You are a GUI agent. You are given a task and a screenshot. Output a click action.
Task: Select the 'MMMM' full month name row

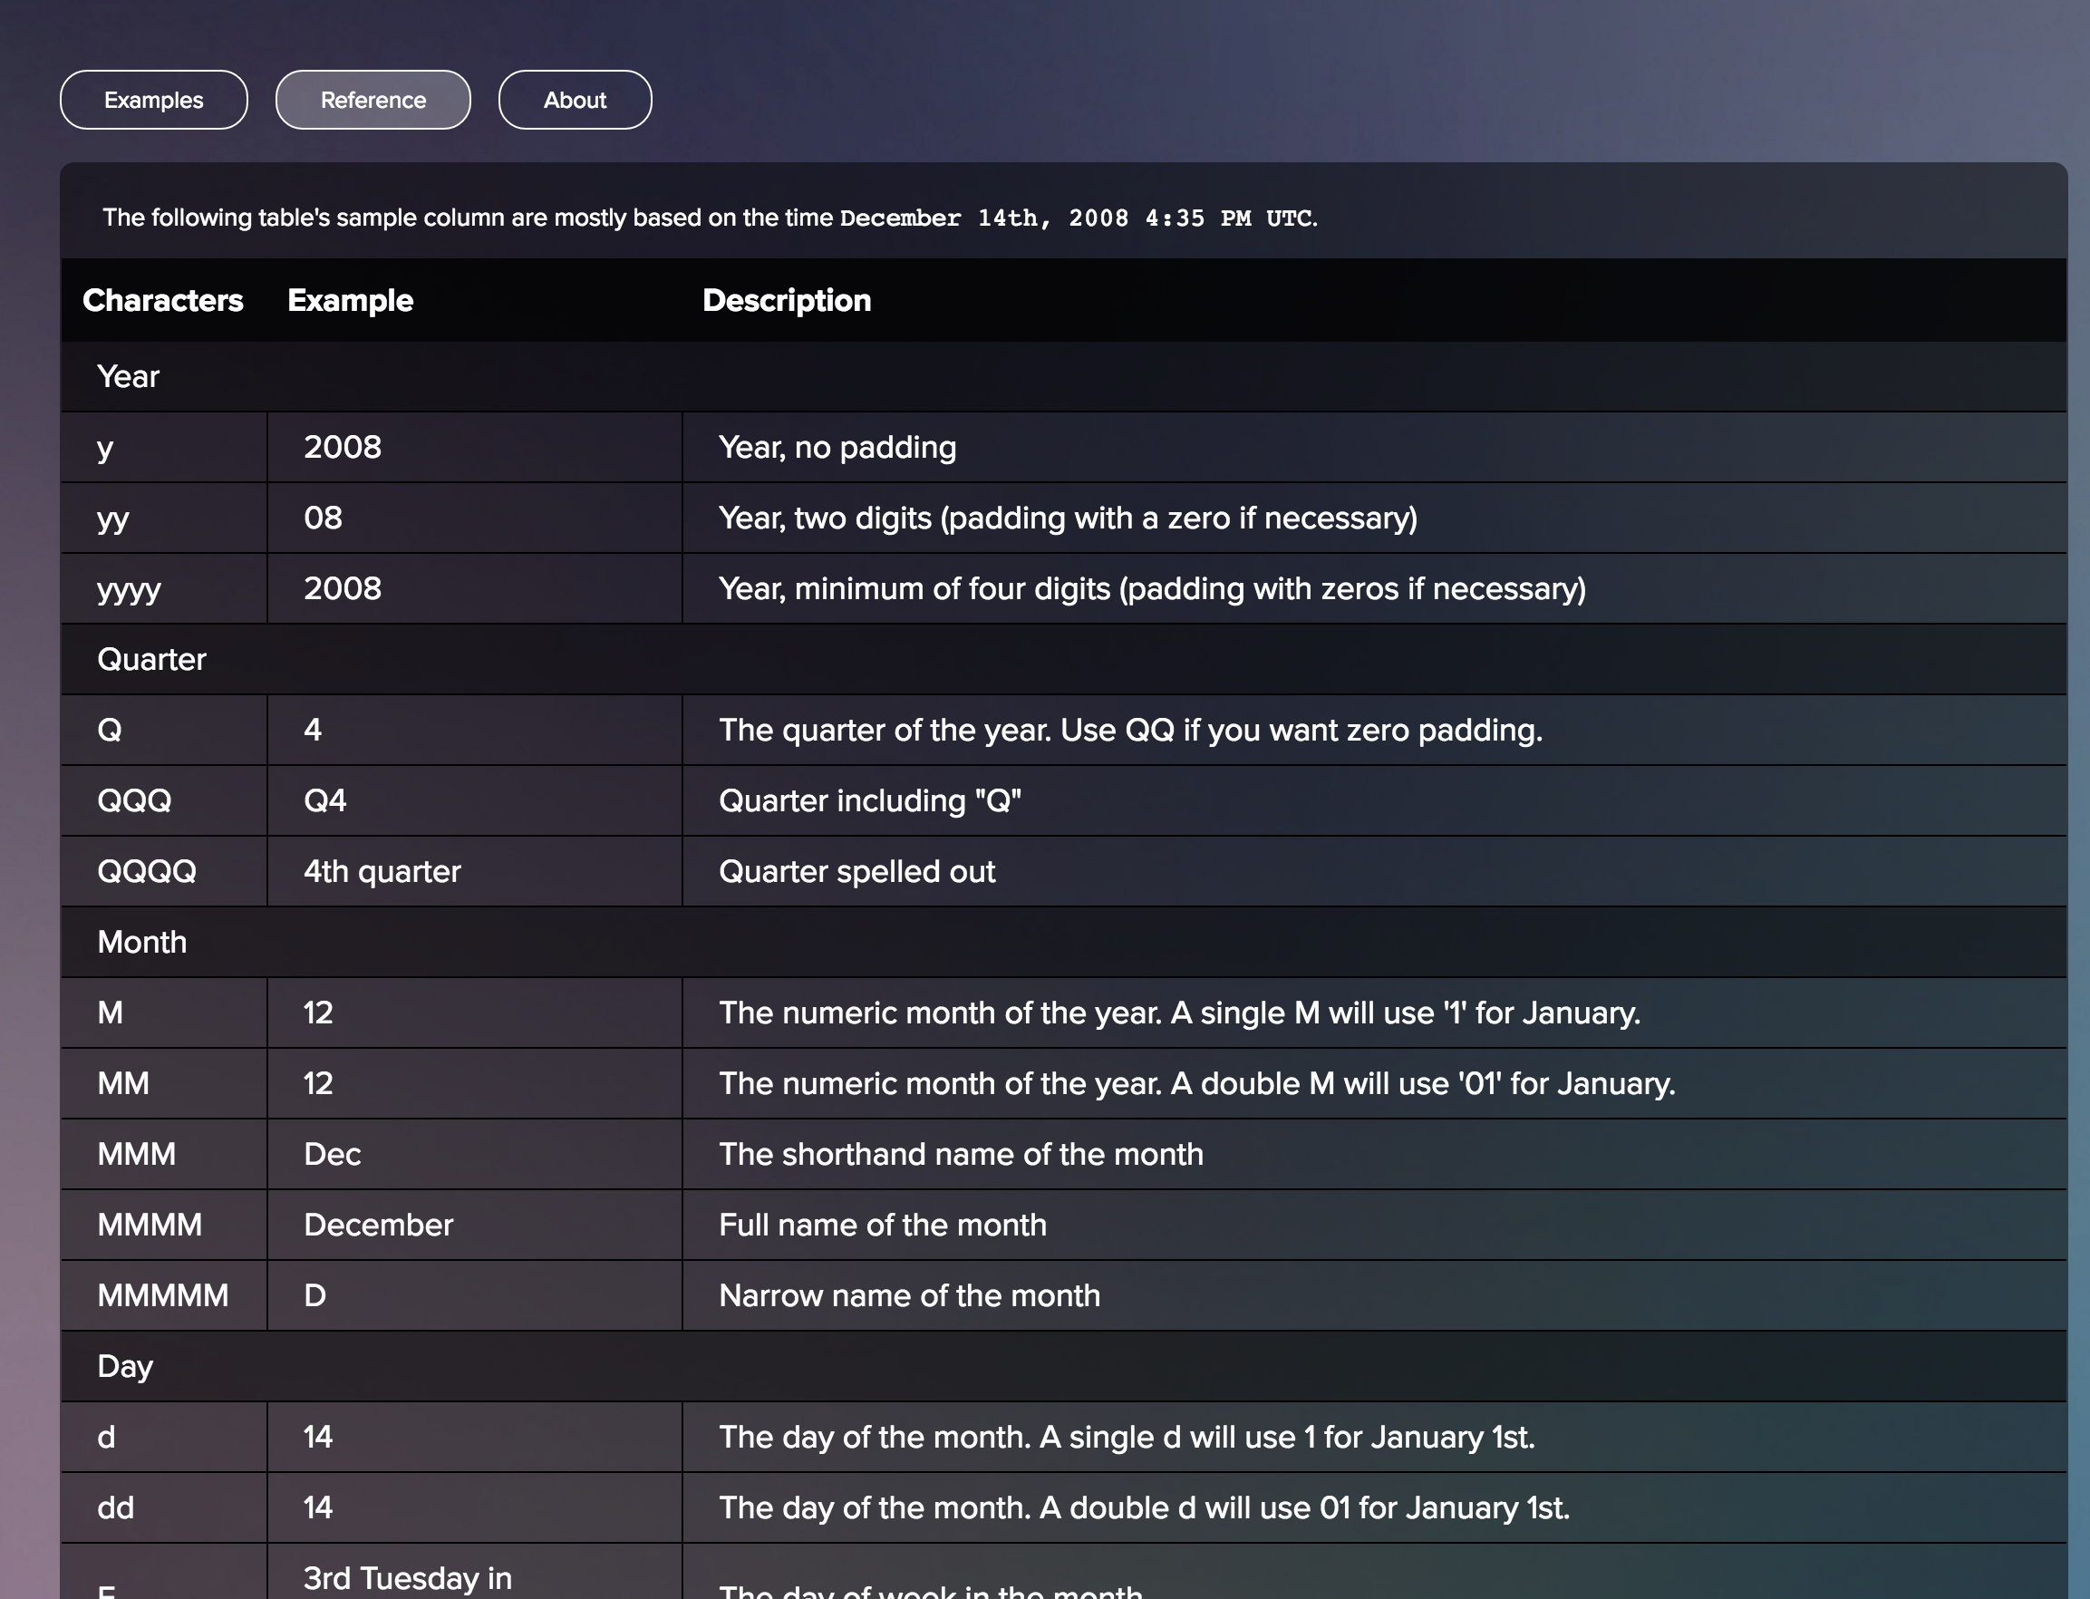(162, 1225)
